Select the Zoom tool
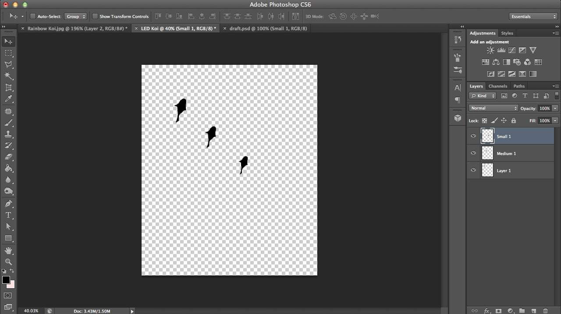The height and width of the screenshot is (314, 561). pyautogui.click(x=8, y=262)
